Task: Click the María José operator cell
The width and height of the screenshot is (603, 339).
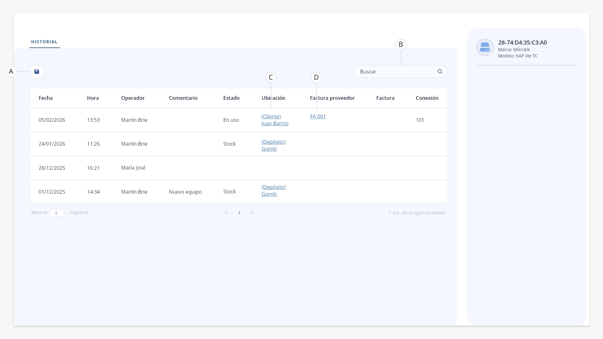Action: pyautogui.click(x=133, y=168)
